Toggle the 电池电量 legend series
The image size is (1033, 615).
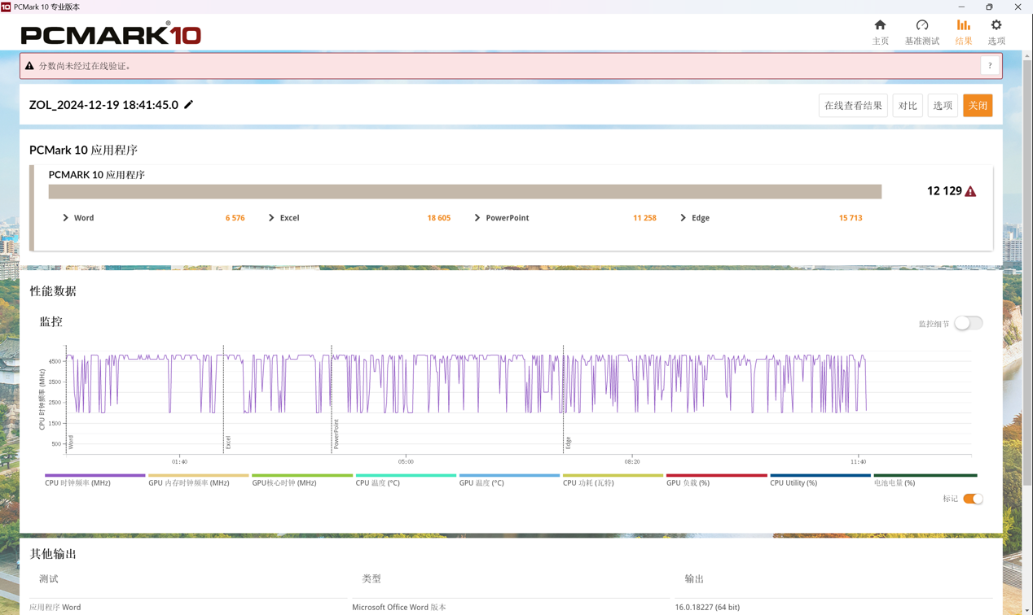point(925,480)
